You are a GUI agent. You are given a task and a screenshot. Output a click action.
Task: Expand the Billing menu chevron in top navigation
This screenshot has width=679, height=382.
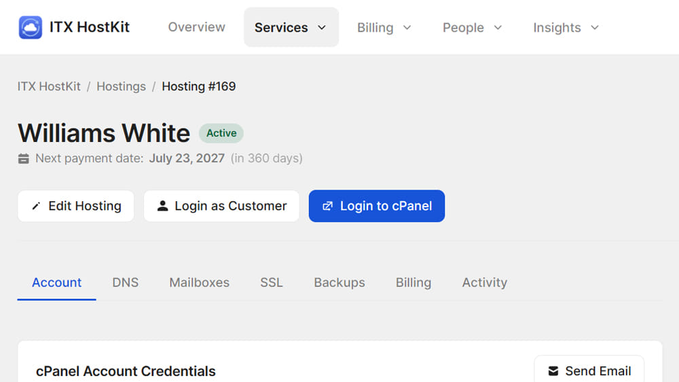coord(407,27)
